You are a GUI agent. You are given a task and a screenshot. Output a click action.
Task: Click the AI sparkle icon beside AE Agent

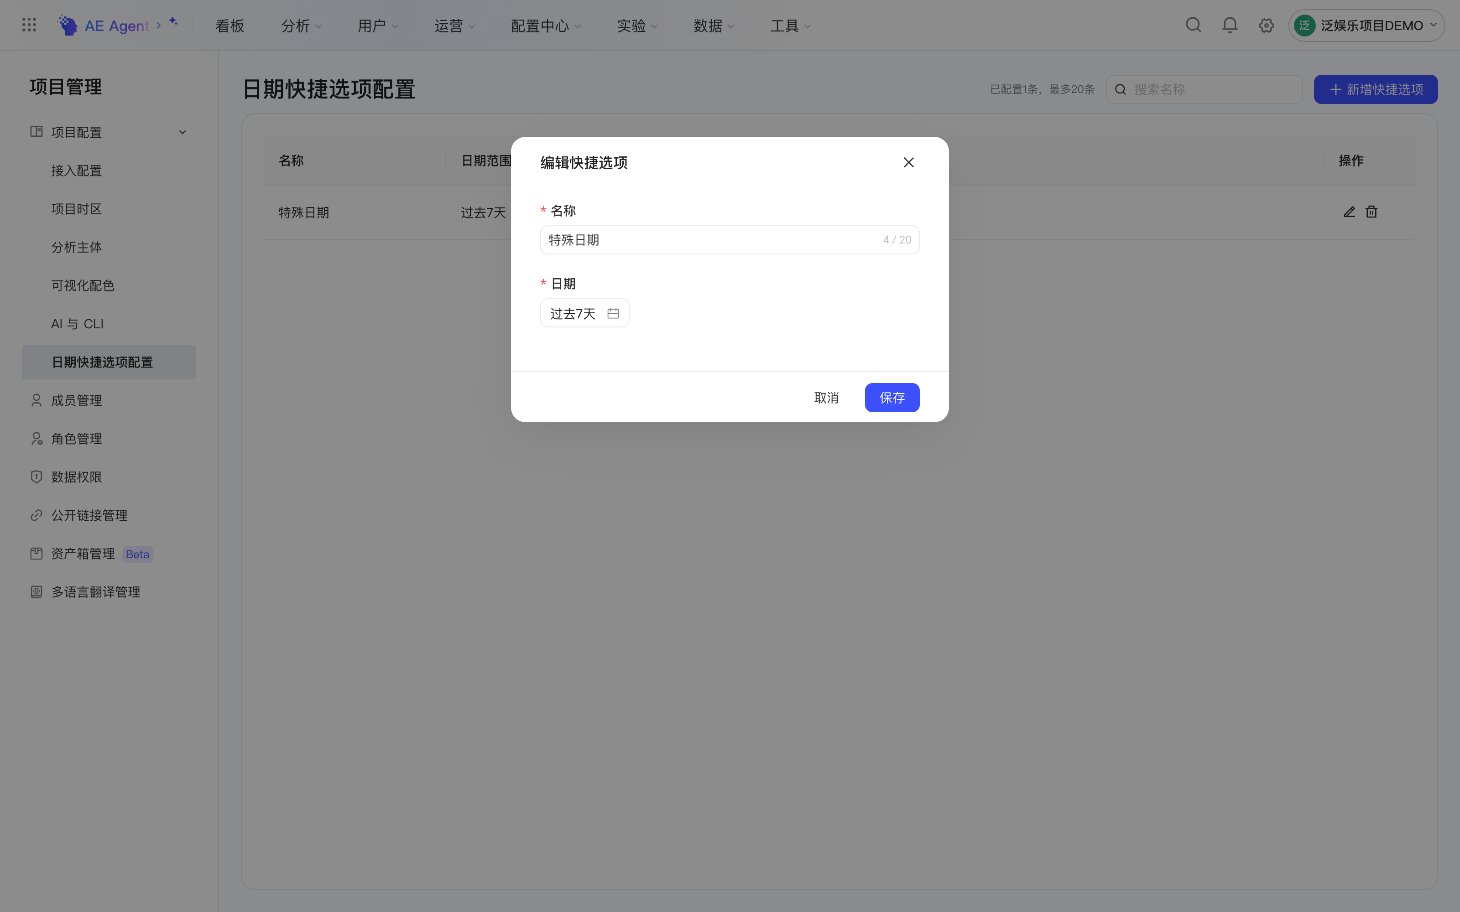[x=173, y=22]
